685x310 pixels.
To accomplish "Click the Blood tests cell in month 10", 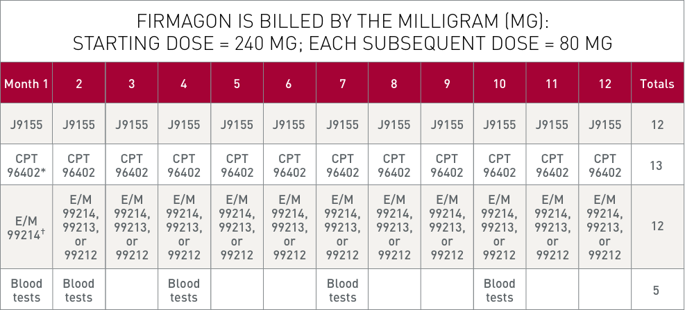I will [500, 290].
